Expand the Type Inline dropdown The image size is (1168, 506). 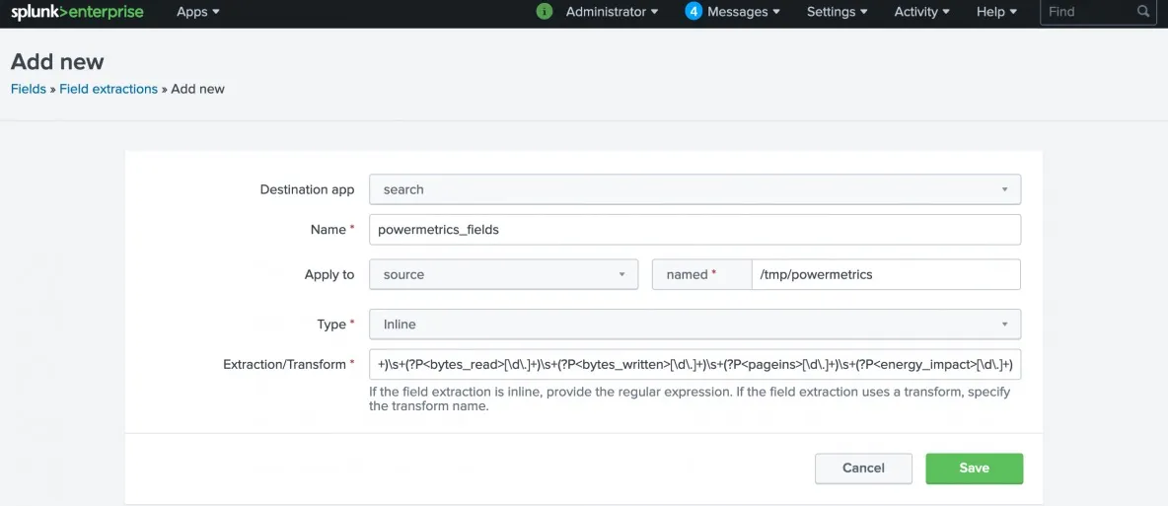[x=694, y=324]
